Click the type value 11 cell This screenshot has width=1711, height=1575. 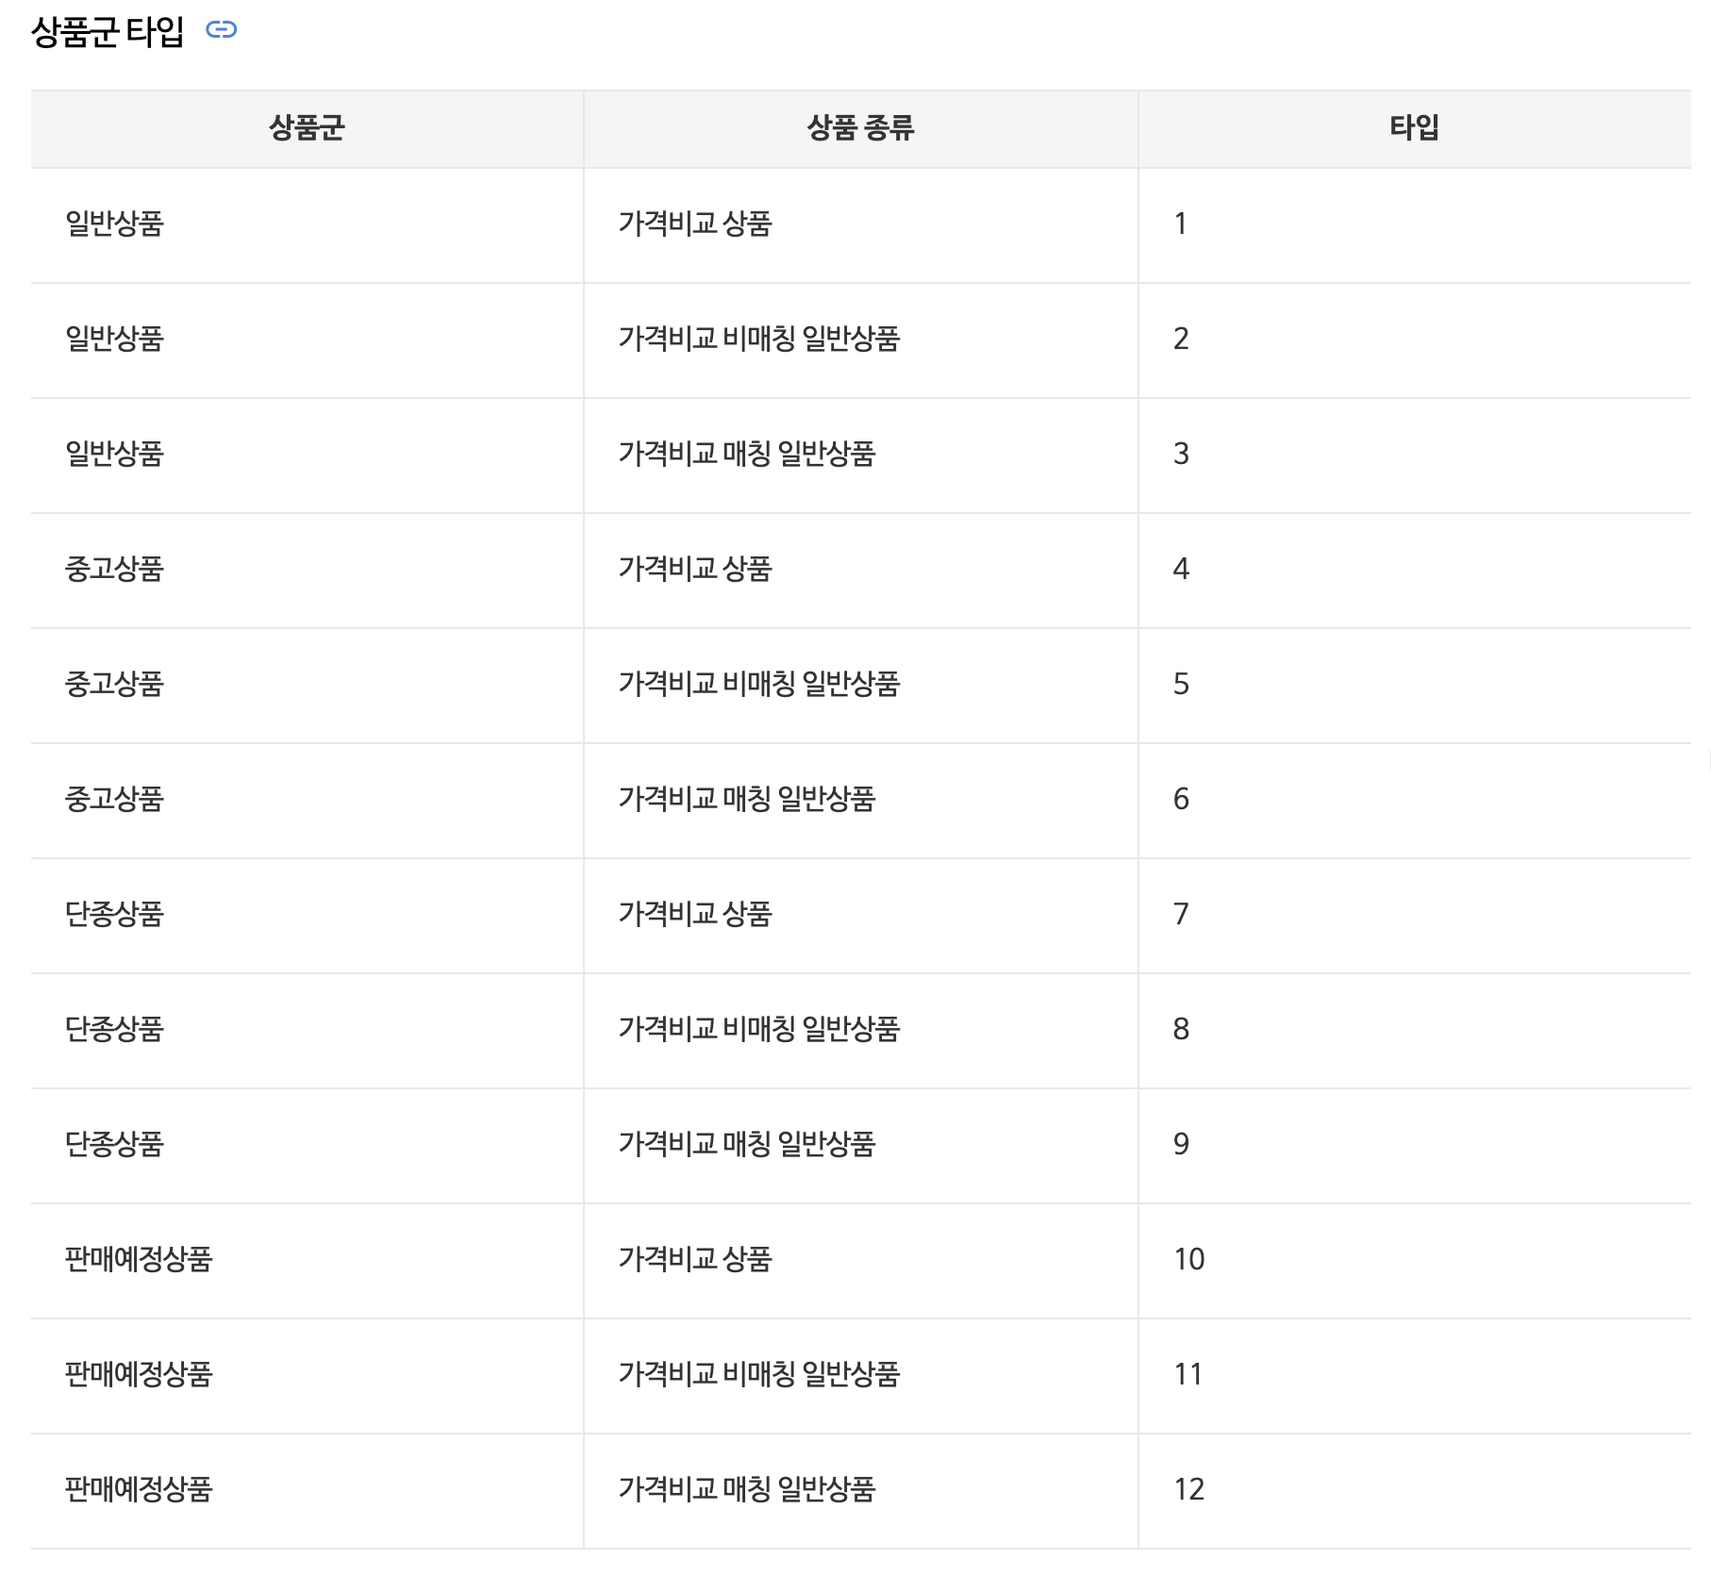click(1414, 1375)
